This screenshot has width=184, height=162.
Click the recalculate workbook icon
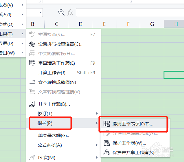pos(32,63)
